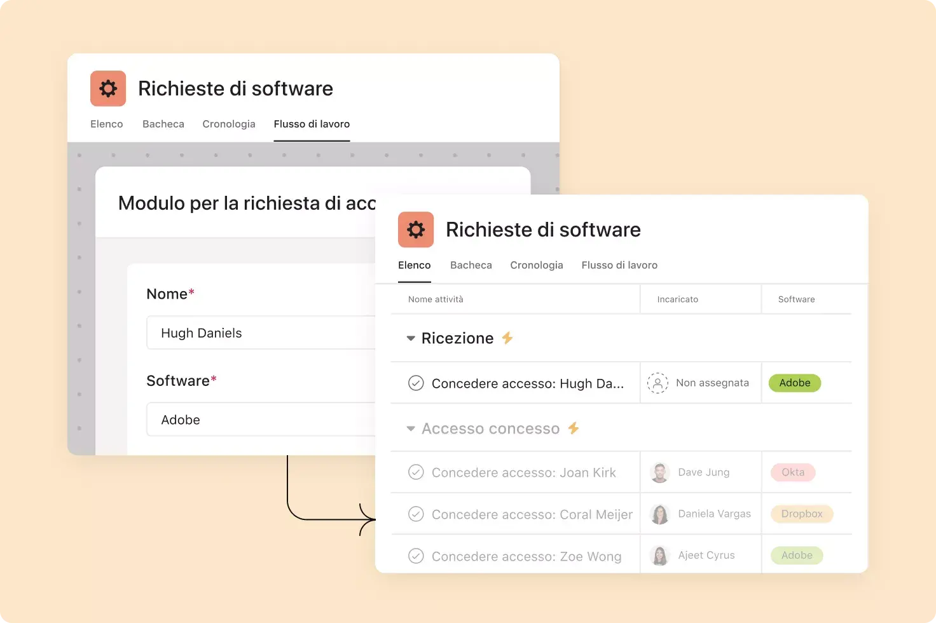Mark 'Concedere accesso: Hugh Da...' as complete
The width and height of the screenshot is (936, 623).
(x=416, y=383)
